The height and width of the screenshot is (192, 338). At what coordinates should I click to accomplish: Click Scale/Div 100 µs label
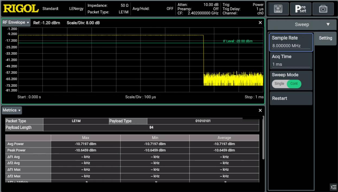point(140,97)
